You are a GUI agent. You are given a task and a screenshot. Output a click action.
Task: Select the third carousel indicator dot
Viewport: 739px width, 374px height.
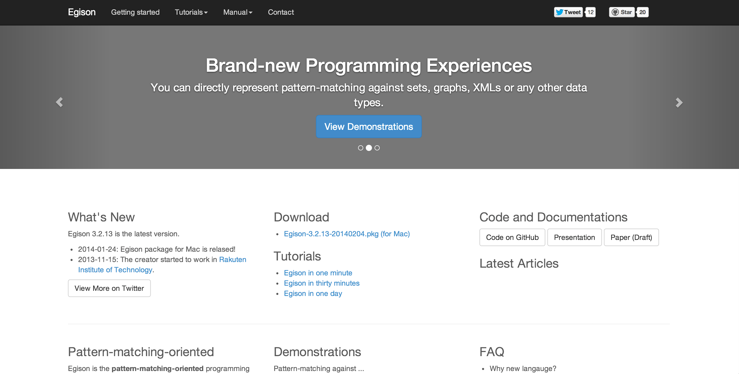377,148
